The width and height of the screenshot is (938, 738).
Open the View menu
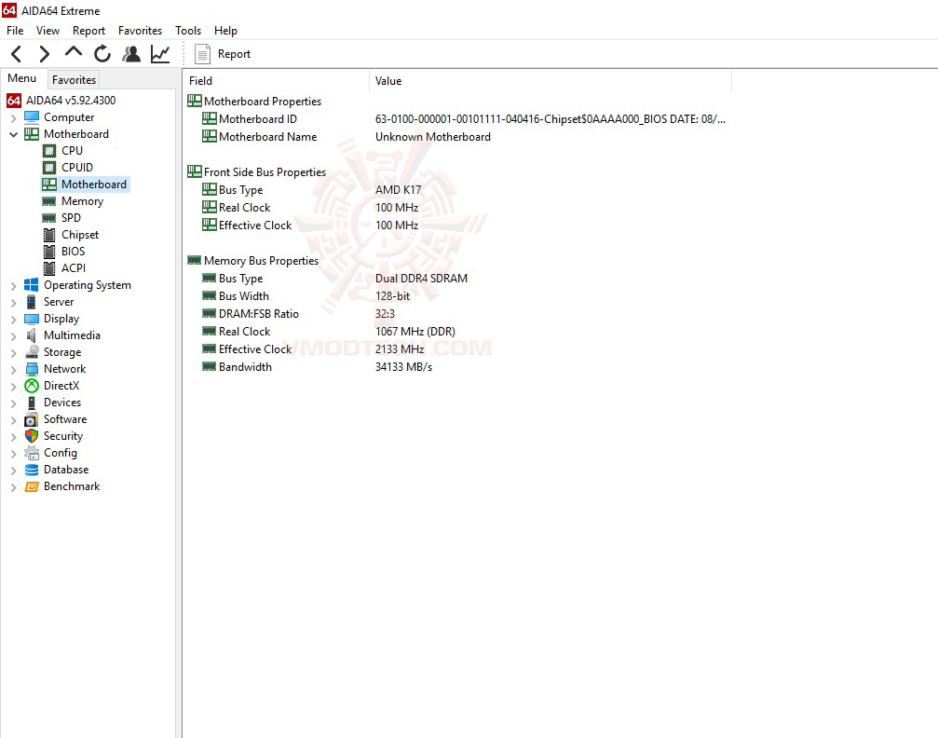coord(48,31)
